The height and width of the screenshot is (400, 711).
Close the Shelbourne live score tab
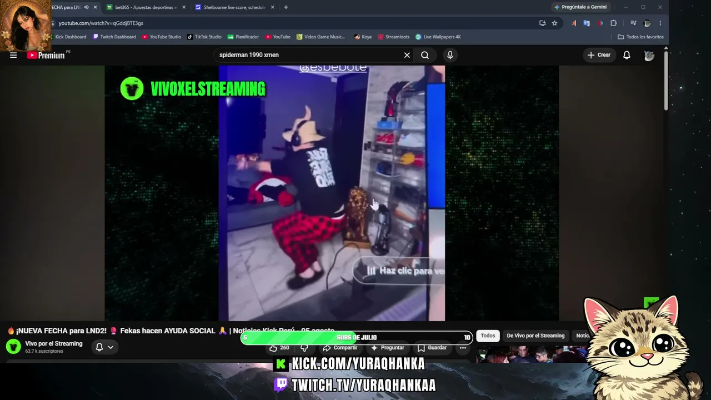(x=272, y=7)
